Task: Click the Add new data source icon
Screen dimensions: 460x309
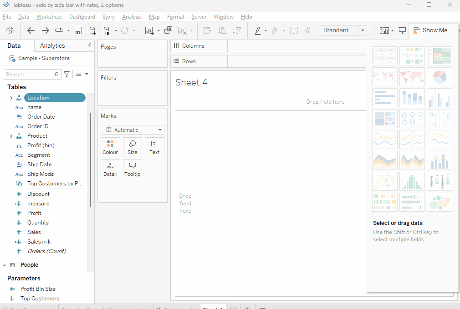Action: [92, 30]
